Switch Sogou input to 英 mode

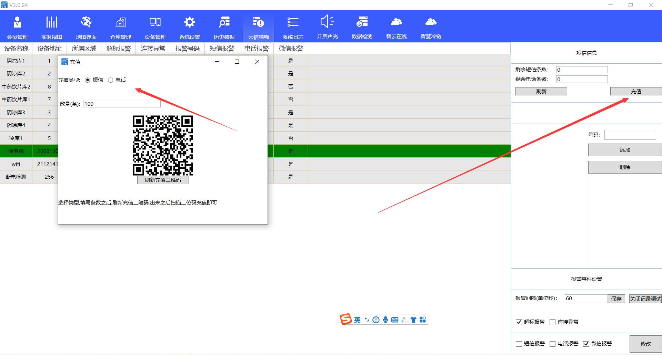pyautogui.click(x=357, y=320)
